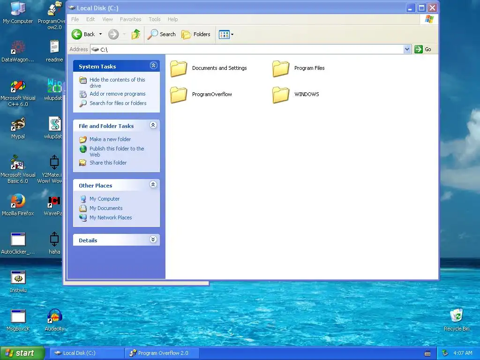
Task: Toggle the Folders tree pane
Action: [196, 34]
